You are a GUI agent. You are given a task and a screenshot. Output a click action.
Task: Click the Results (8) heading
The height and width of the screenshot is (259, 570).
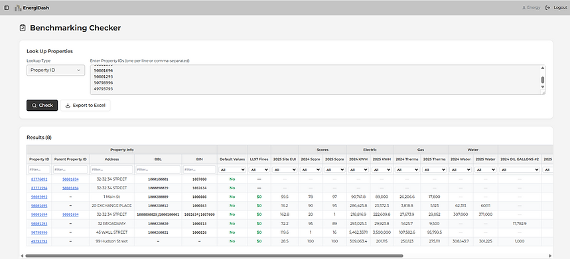pyautogui.click(x=39, y=137)
